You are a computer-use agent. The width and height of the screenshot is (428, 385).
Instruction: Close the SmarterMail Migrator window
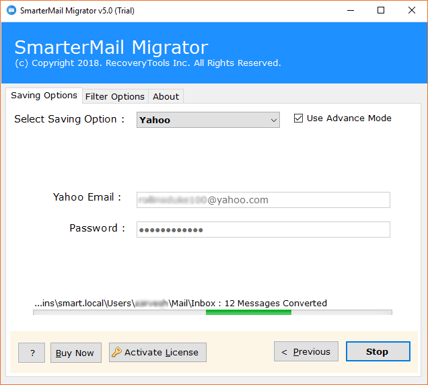pyautogui.click(x=412, y=10)
